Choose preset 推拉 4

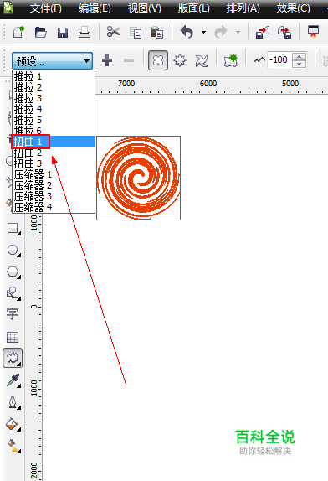point(54,109)
